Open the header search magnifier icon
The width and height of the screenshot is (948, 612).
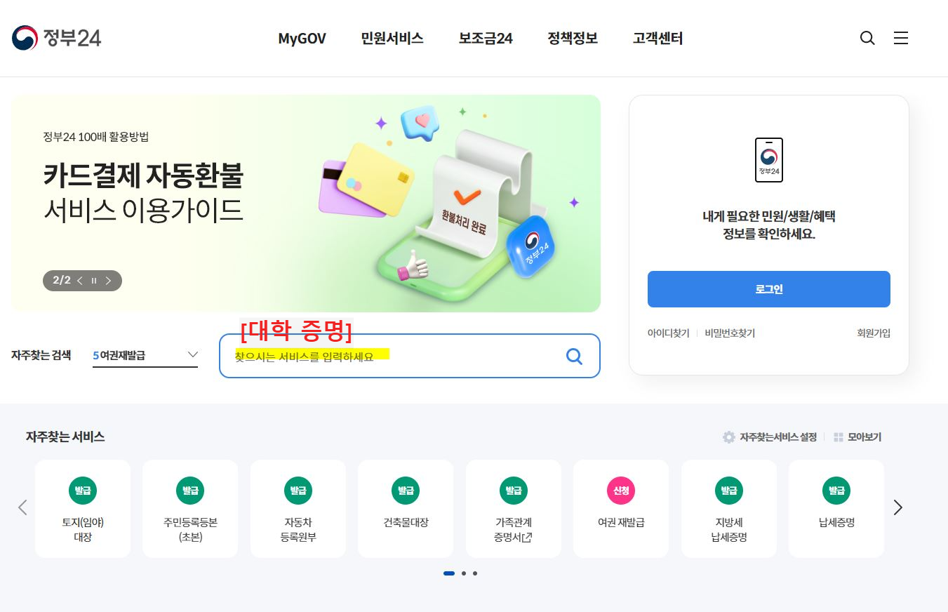click(867, 39)
